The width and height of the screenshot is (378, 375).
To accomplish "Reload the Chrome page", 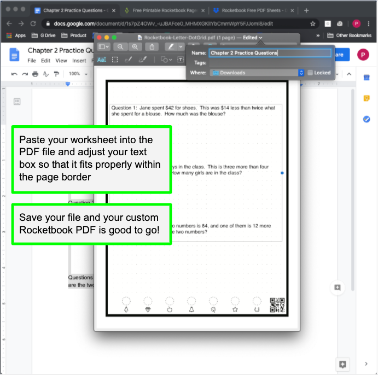I will click(x=33, y=24).
